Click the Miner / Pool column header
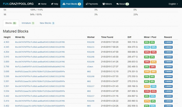This screenshot has width=182, height=107. (x=150, y=37)
